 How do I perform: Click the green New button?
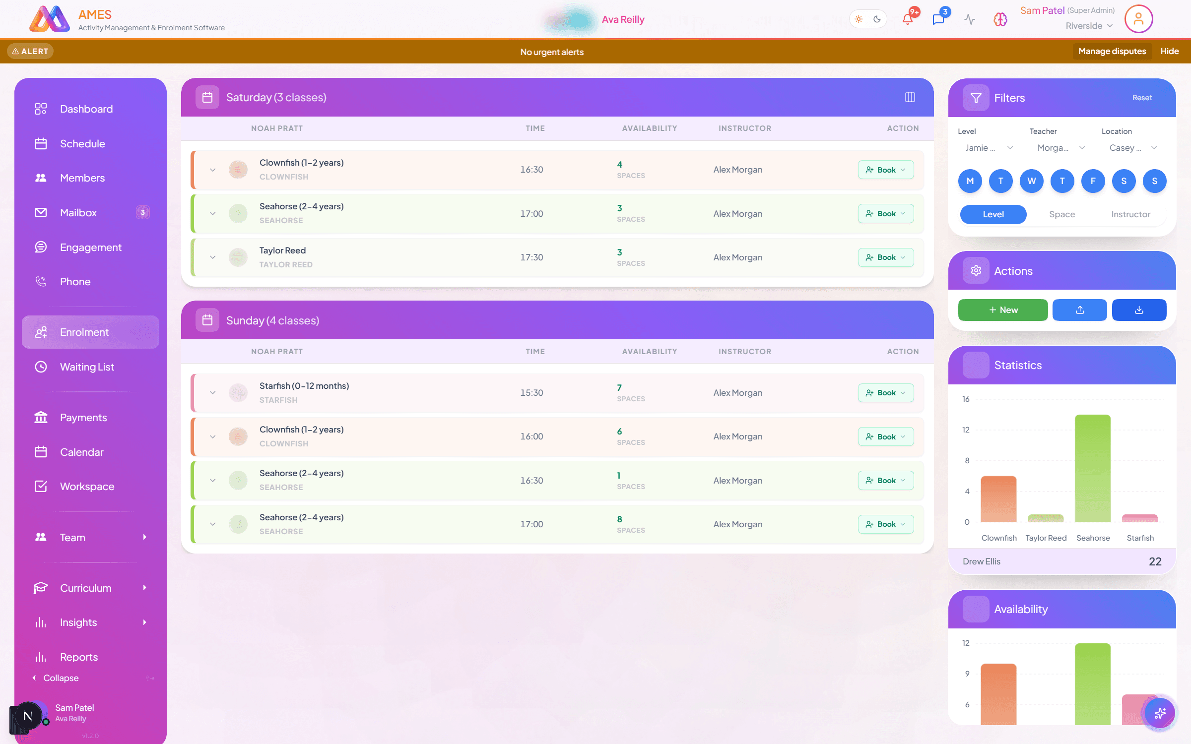(1002, 310)
